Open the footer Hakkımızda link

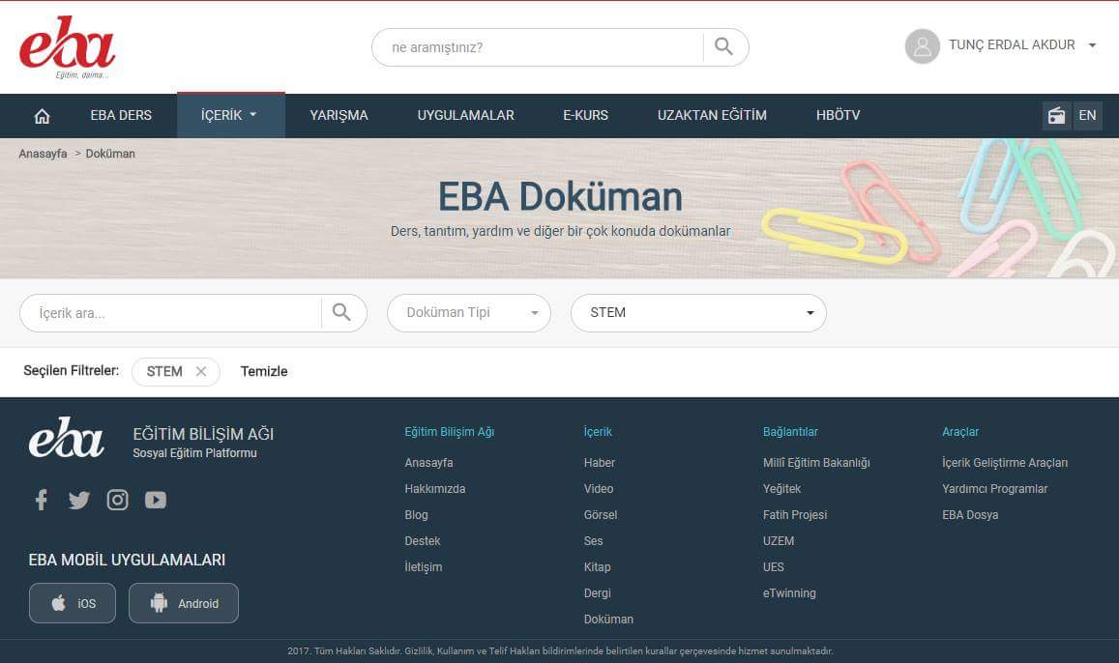tap(434, 489)
